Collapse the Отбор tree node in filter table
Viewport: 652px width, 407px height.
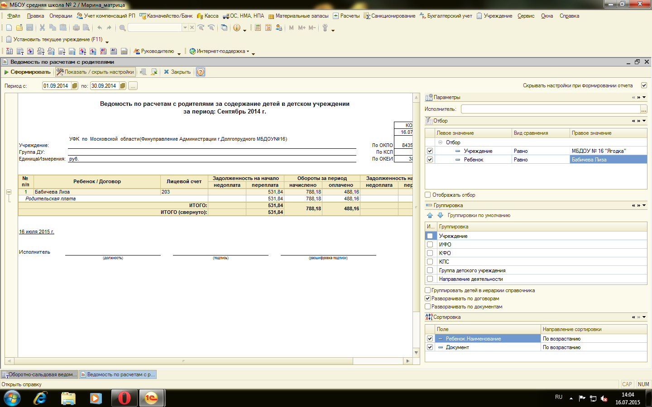(x=440, y=142)
